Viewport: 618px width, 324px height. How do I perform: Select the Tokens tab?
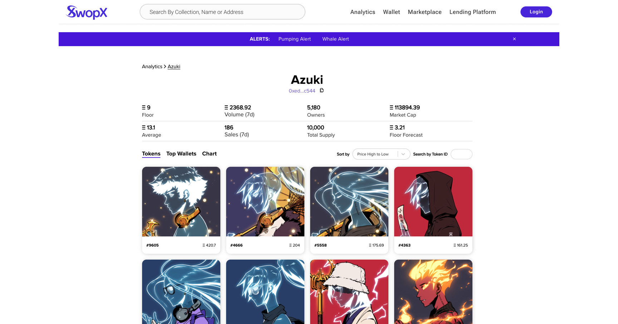coord(151,154)
